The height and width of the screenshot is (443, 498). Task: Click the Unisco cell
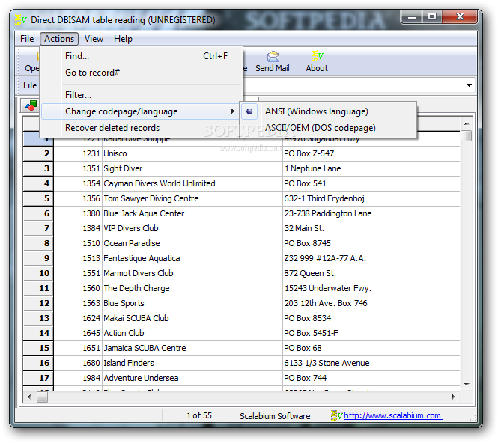click(x=192, y=153)
